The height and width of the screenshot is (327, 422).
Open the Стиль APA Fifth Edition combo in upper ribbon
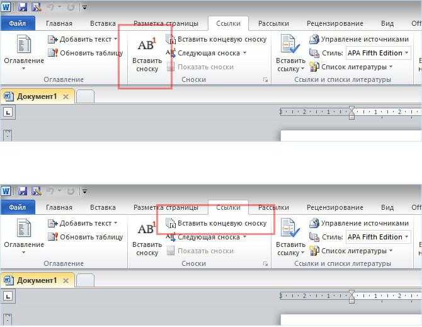378,53
